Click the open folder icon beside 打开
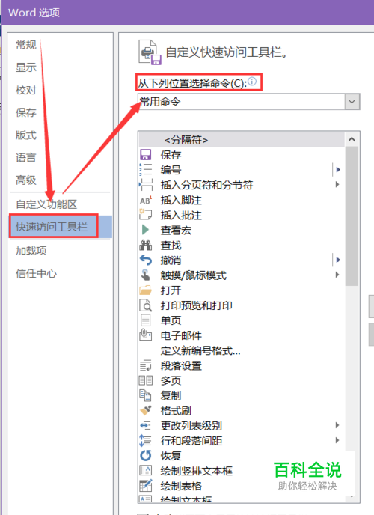Image resolution: width=374 pixels, height=515 pixels. [x=145, y=290]
